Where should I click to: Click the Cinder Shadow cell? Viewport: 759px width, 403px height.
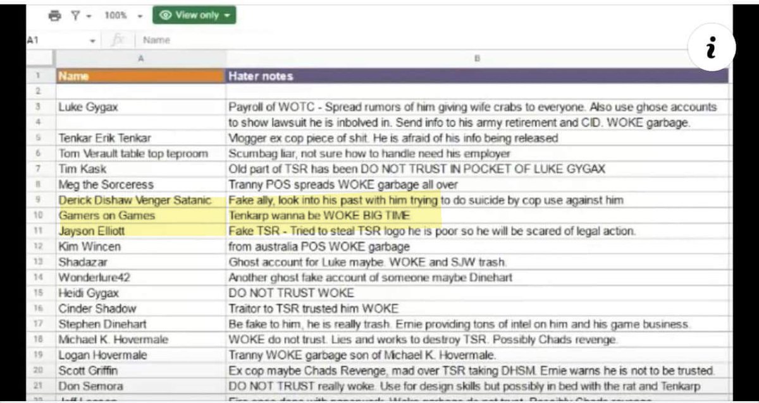(x=140, y=308)
